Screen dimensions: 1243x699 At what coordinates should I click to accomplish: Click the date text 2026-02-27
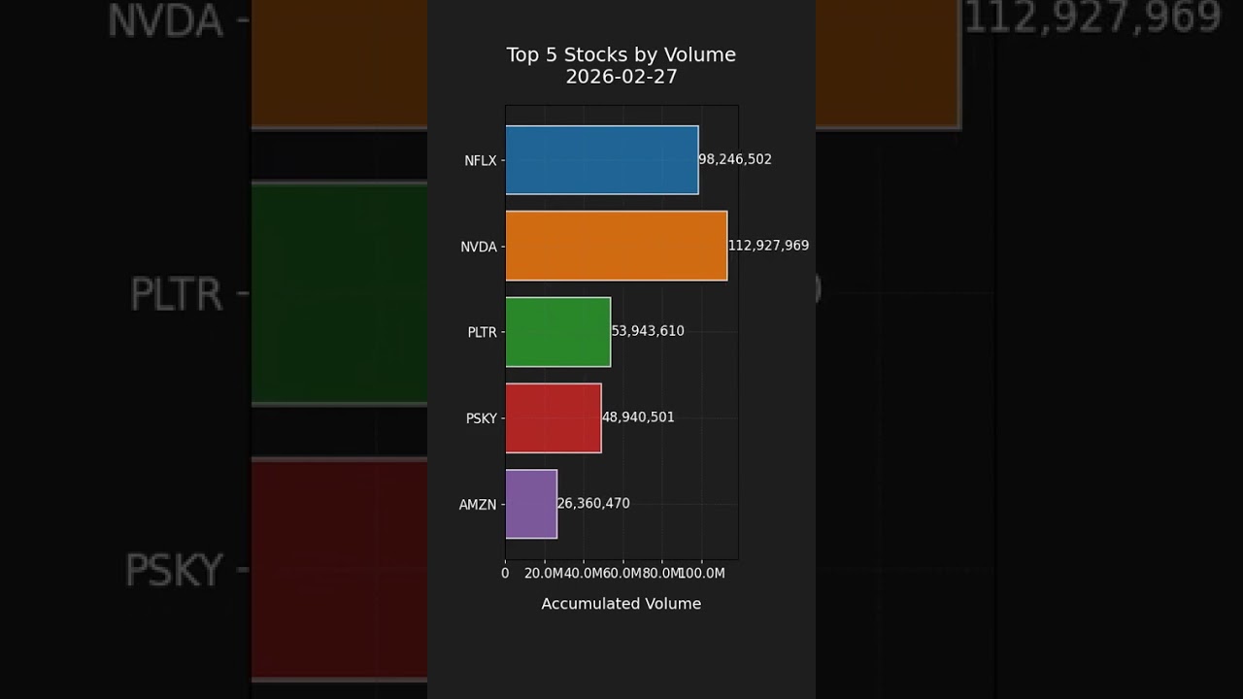click(621, 77)
